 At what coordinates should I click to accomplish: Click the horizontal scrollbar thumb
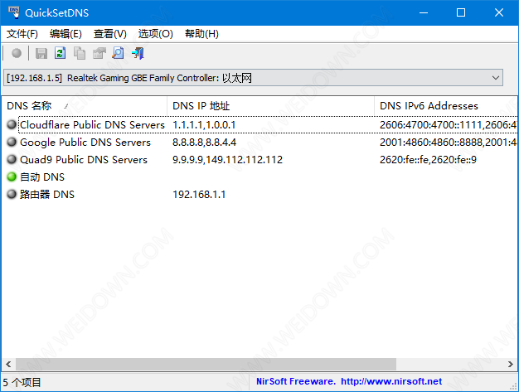pyautogui.click(x=206, y=364)
